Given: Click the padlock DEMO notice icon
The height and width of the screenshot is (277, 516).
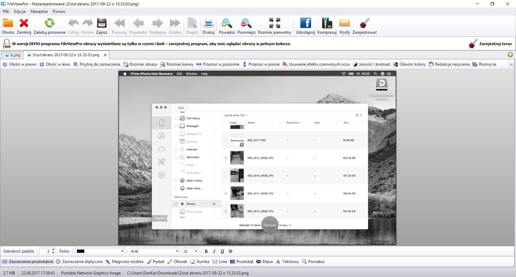Looking at the screenshot, I should click(6, 44).
